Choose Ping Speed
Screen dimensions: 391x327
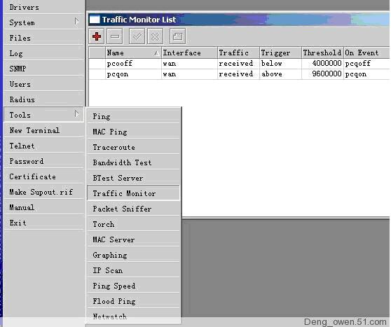tap(133, 286)
